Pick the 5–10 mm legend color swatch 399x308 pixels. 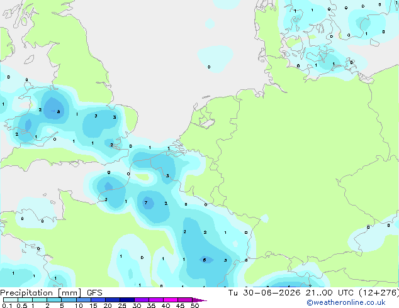[x=69, y=300]
